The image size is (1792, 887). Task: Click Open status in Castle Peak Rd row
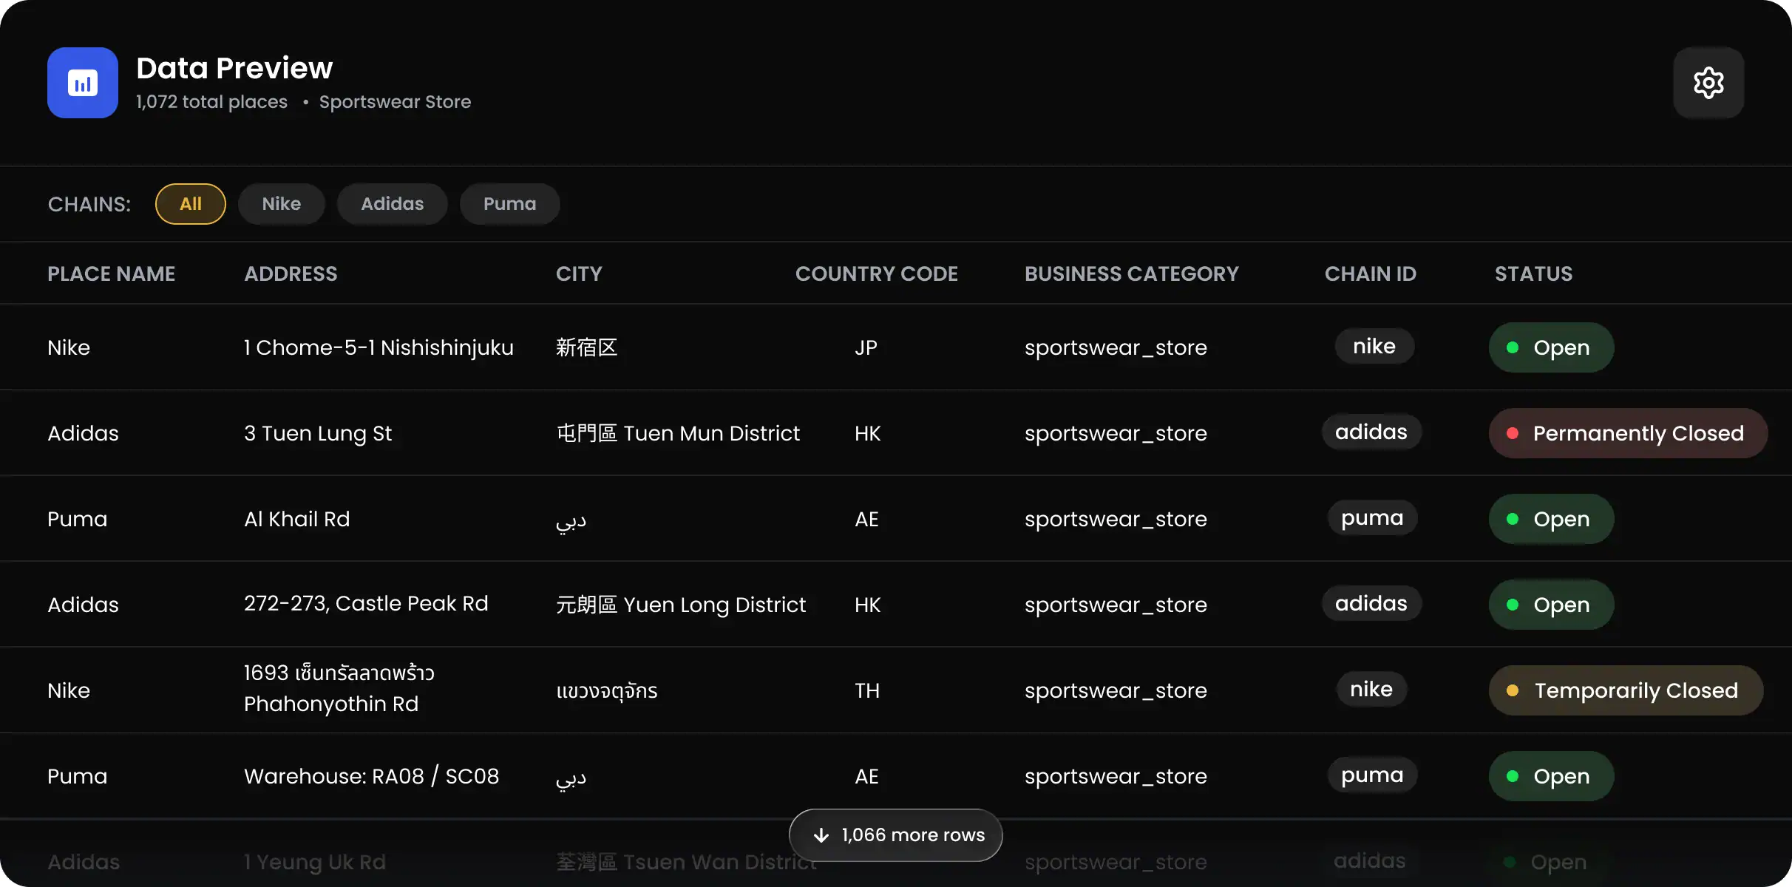pos(1551,605)
